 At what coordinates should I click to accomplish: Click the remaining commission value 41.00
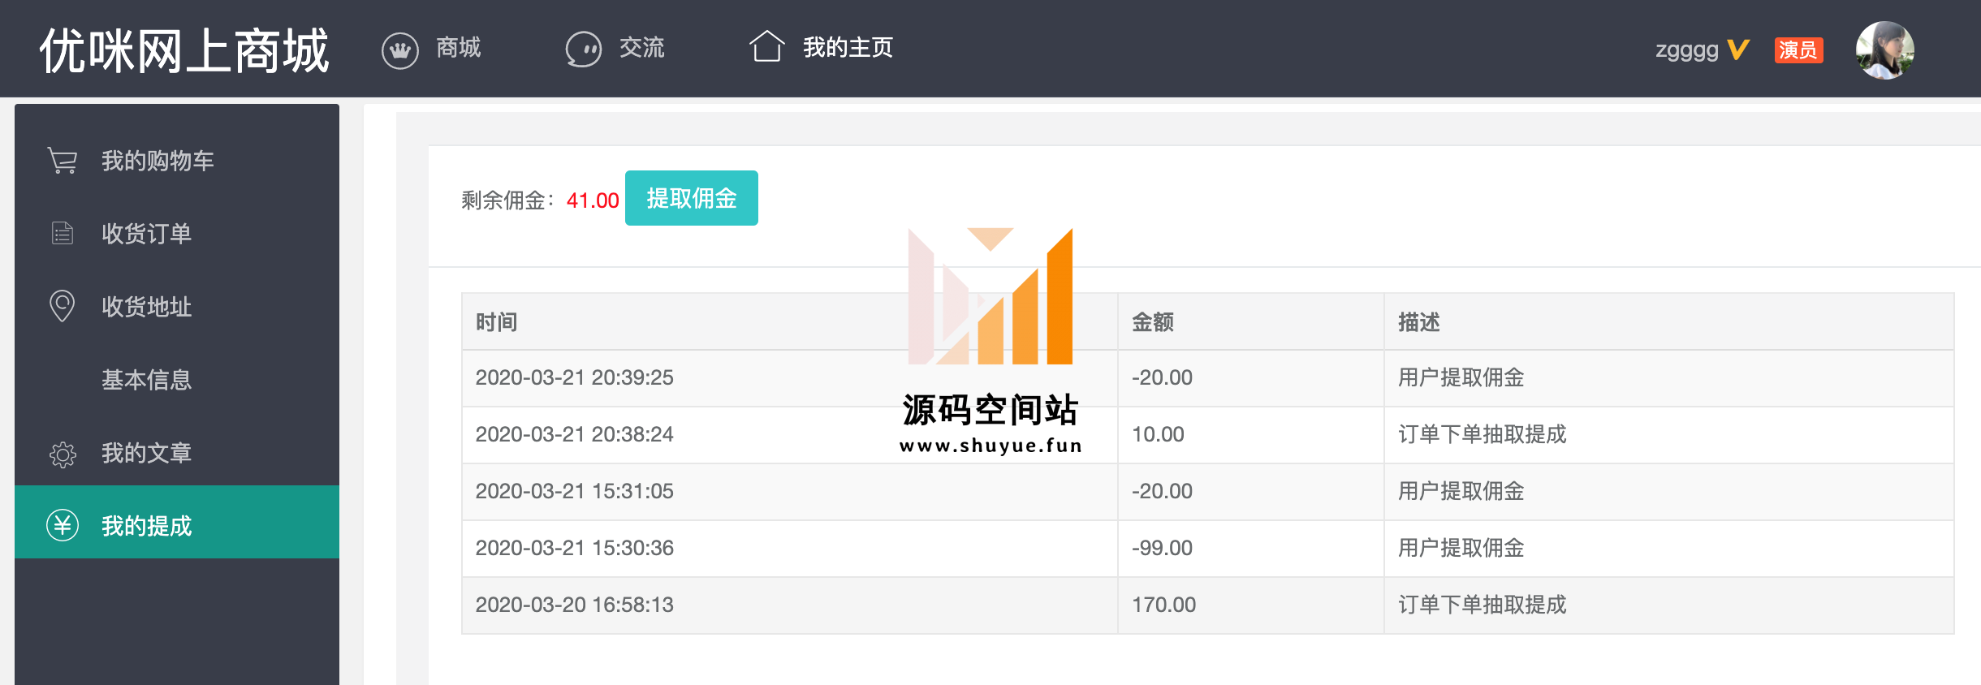[593, 200]
